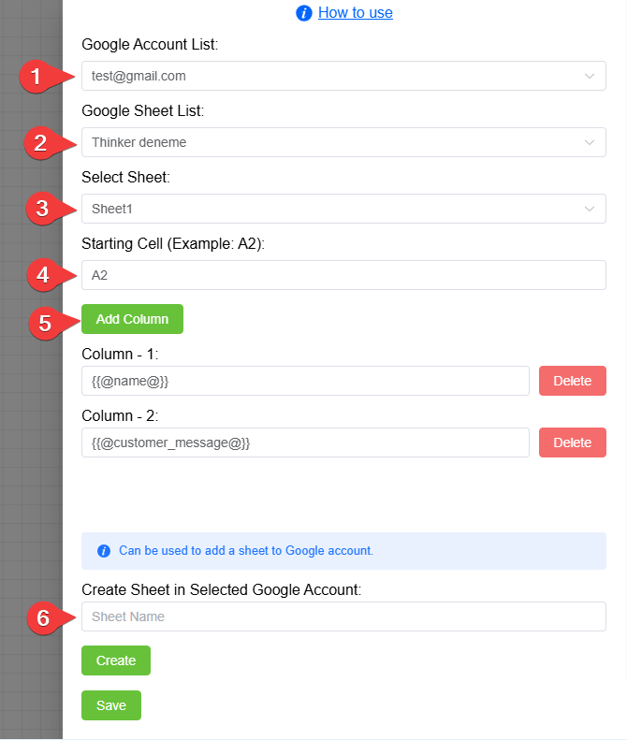Click the info icon in blue notice

(104, 551)
